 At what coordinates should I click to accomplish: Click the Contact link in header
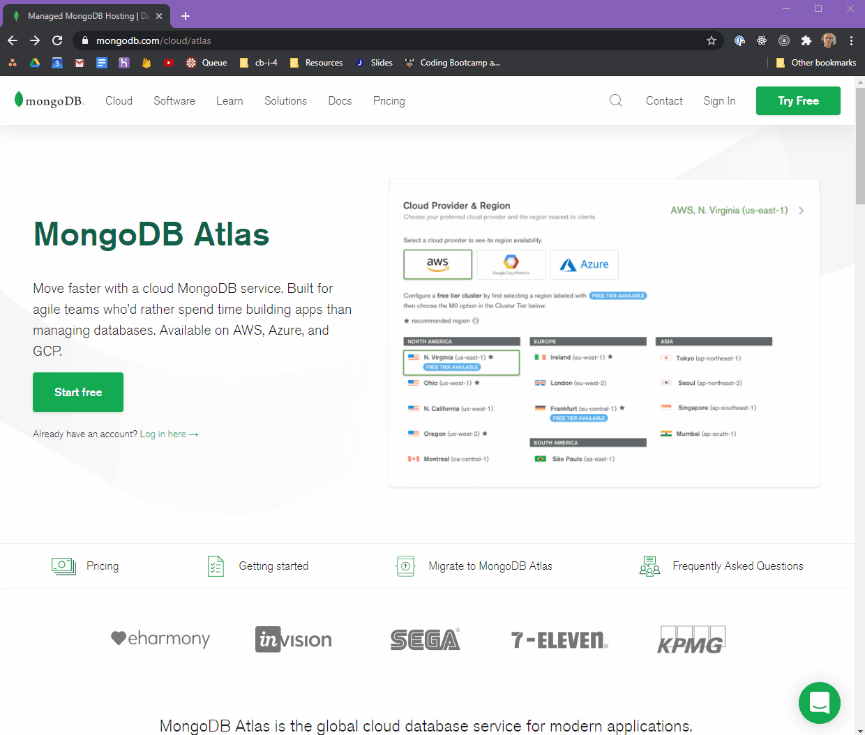664,100
